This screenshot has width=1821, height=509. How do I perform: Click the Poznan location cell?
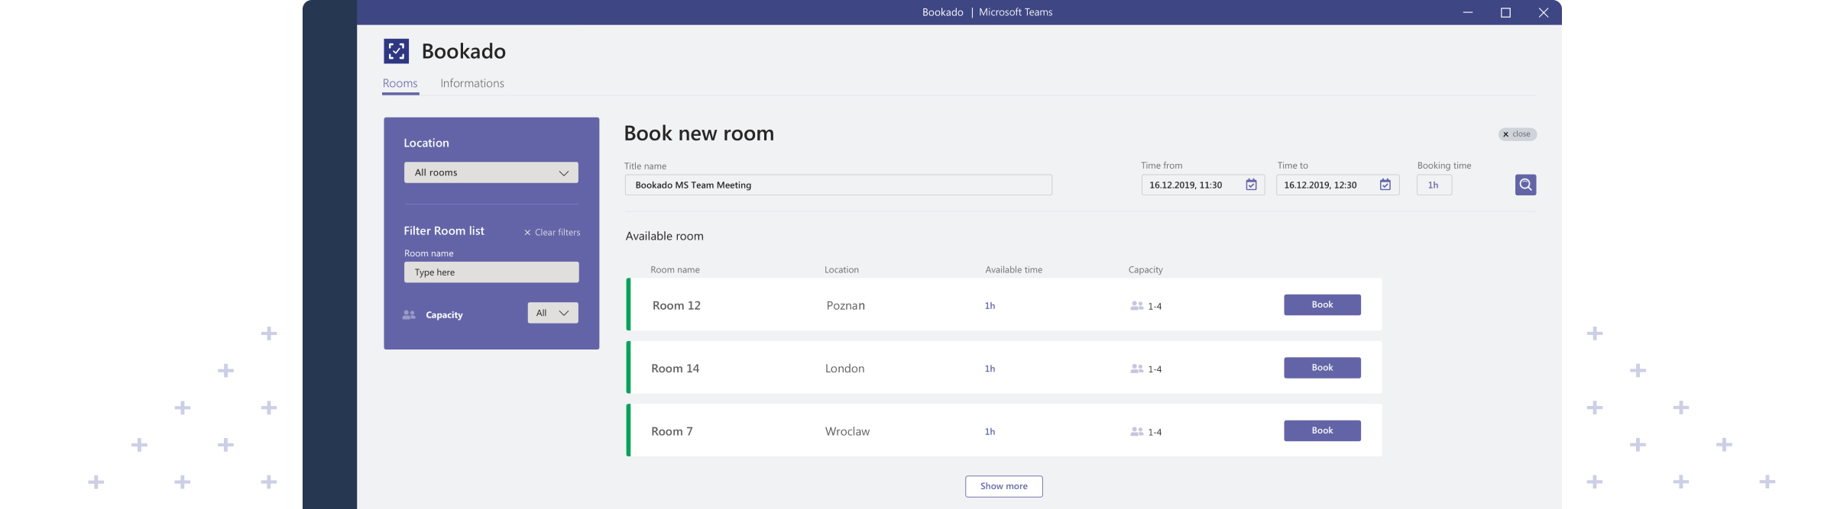(845, 305)
